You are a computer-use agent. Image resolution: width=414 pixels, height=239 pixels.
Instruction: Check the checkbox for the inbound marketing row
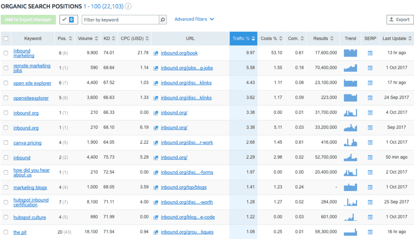6,53
